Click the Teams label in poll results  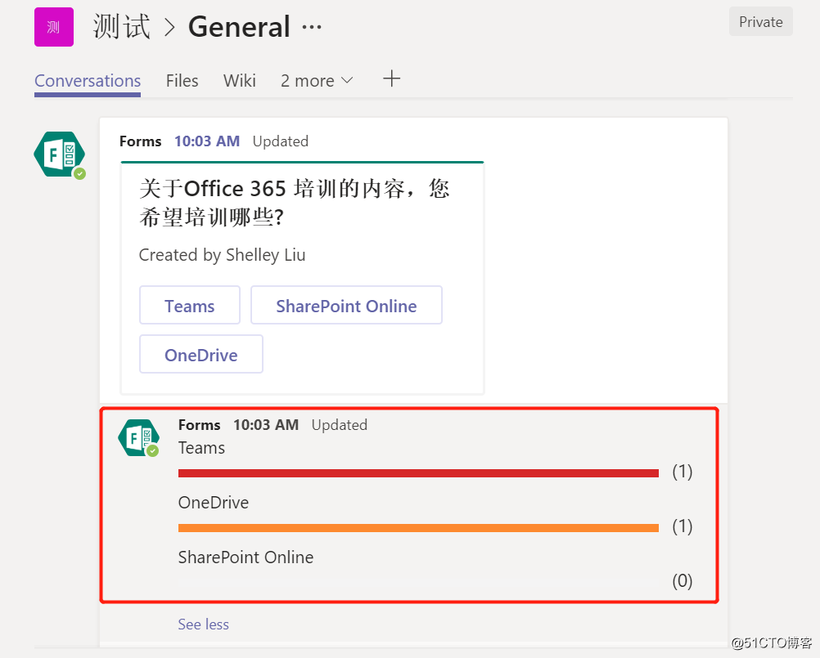201,448
